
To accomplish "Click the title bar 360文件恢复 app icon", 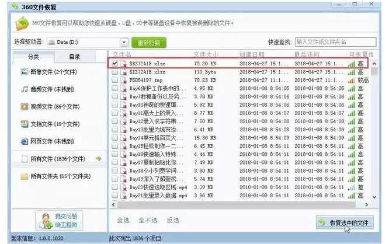I will click(x=15, y=6).
